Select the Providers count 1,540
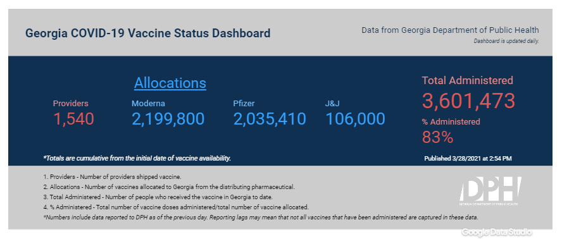The width and height of the screenshot is (562, 239). click(x=74, y=119)
